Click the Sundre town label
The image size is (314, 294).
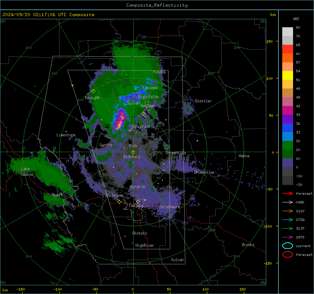coord(106,145)
